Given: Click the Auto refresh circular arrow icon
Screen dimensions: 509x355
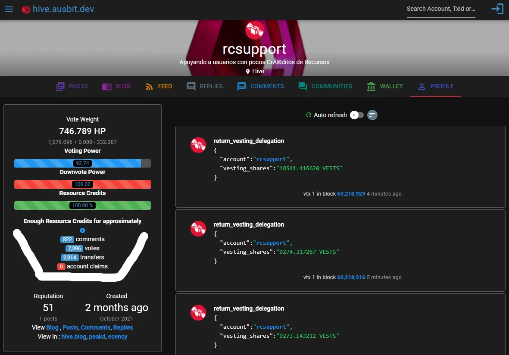Looking at the screenshot, I should pyautogui.click(x=309, y=115).
